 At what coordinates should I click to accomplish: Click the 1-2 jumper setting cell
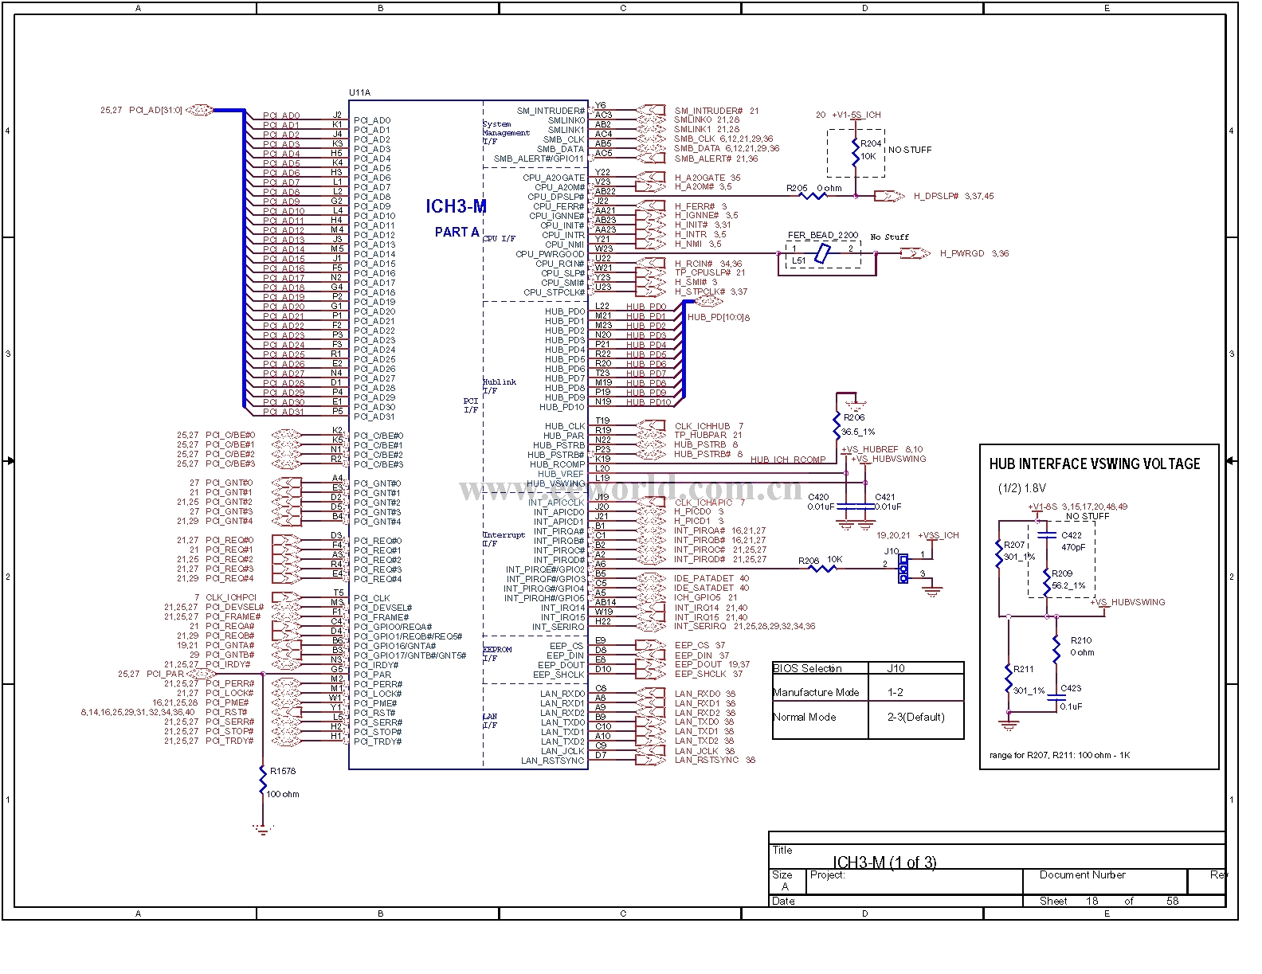coord(896,692)
